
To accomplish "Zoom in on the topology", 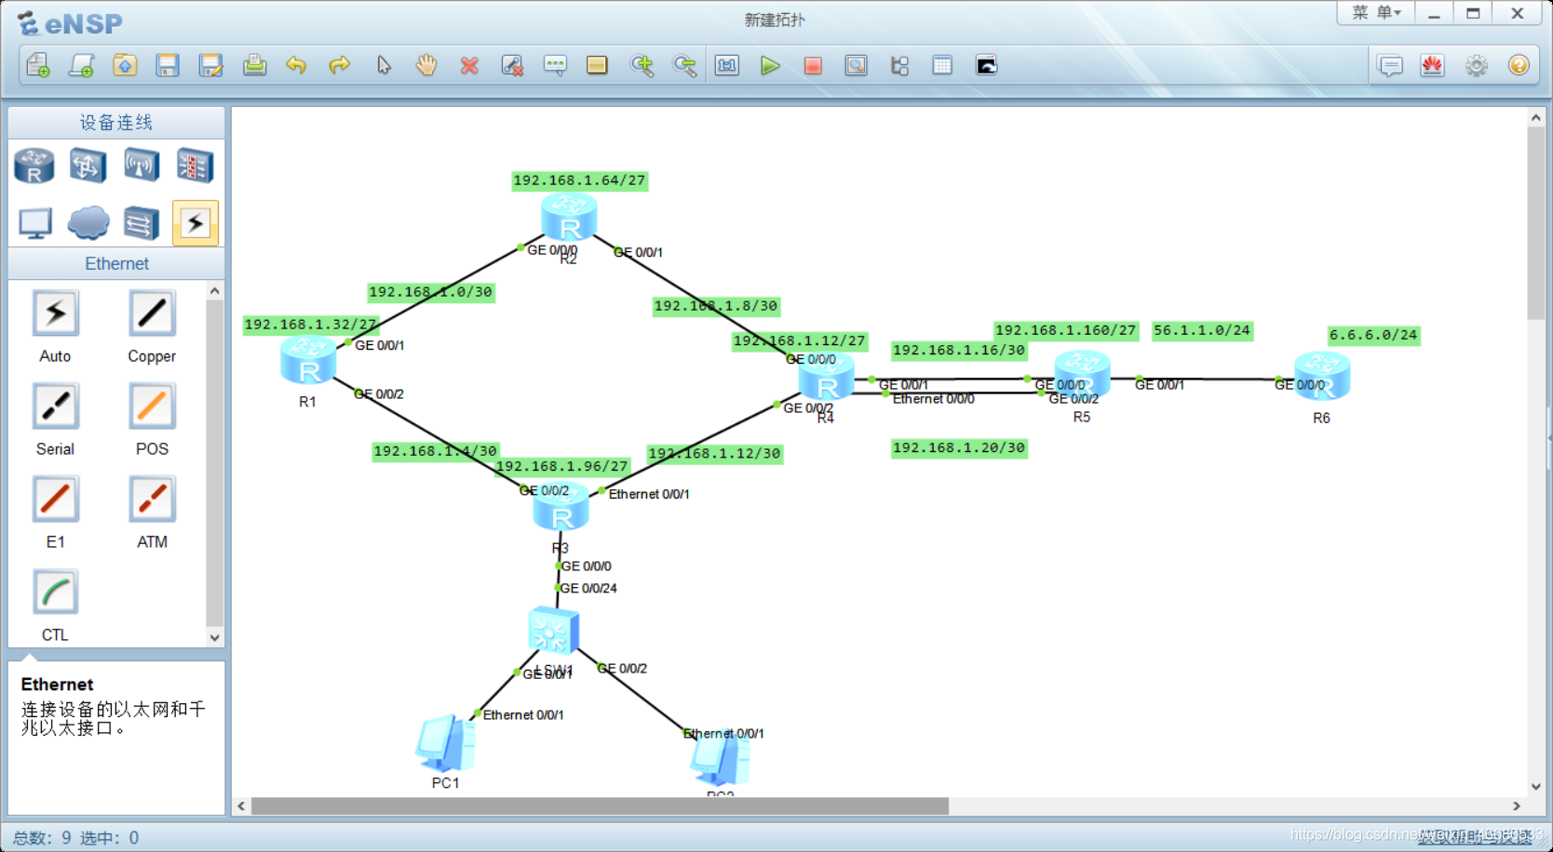I will tap(641, 65).
